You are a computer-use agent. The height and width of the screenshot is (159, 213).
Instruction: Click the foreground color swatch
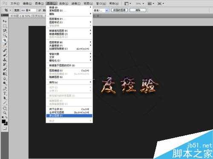pos(4,121)
